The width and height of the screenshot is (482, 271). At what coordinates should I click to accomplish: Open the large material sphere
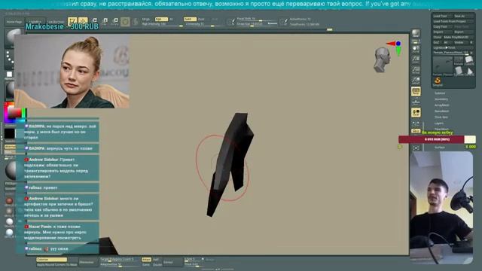(x=11, y=170)
